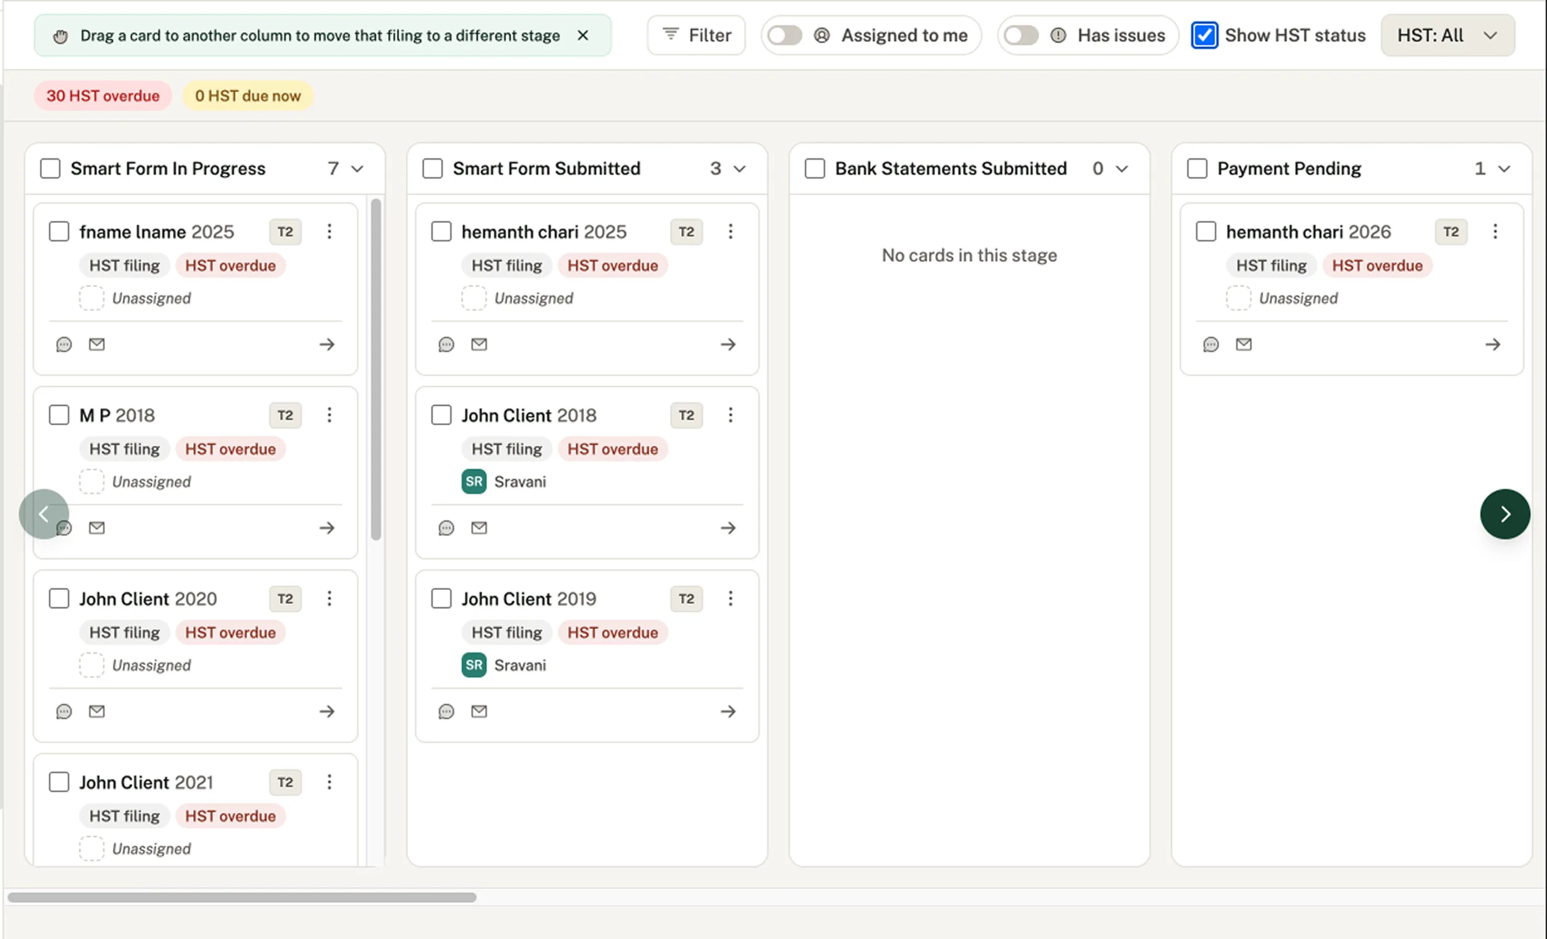
Task: Click mail icon on hemanth chari 2025 card
Action: [479, 344]
